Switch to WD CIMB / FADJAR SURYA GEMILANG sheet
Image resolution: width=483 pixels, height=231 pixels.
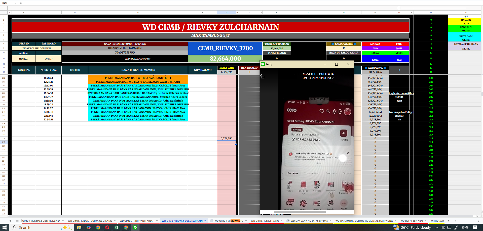tap(90, 221)
